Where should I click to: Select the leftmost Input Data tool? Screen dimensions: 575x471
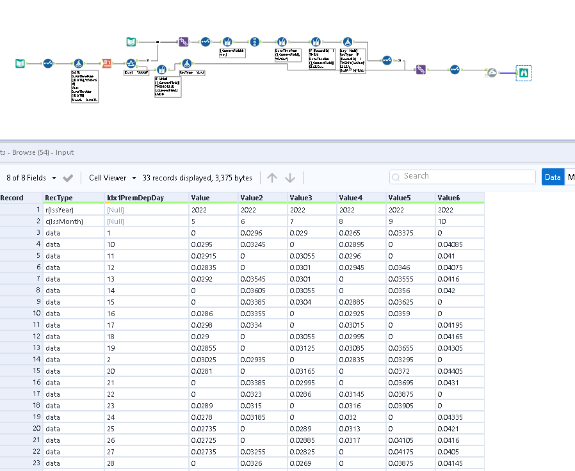(20, 63)
